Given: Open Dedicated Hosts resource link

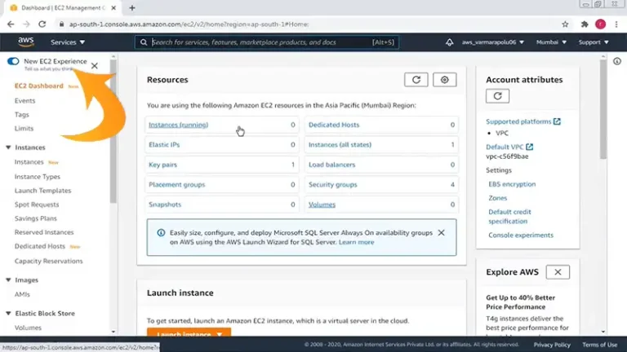Looking at the screenshot, I should [334, 125].
